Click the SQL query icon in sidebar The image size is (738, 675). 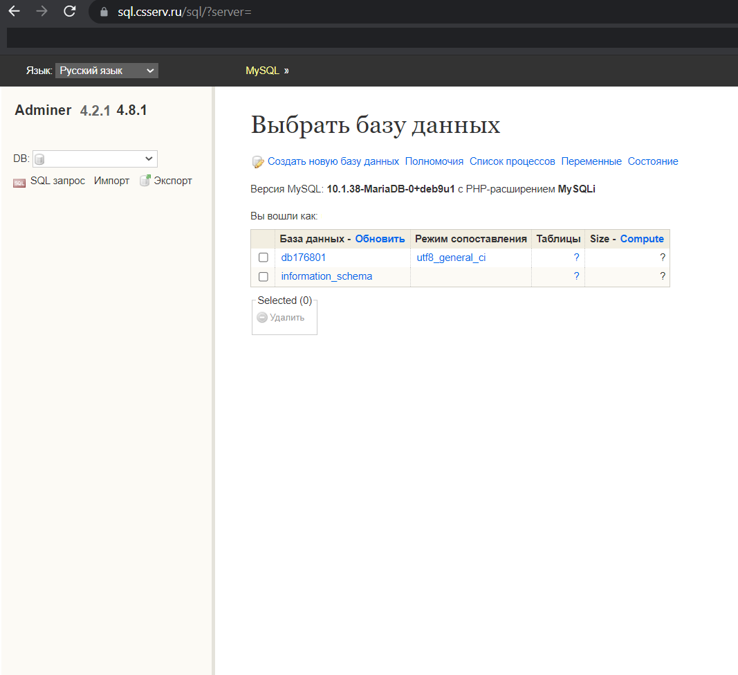pyautogui.click(x=19, y=183)
